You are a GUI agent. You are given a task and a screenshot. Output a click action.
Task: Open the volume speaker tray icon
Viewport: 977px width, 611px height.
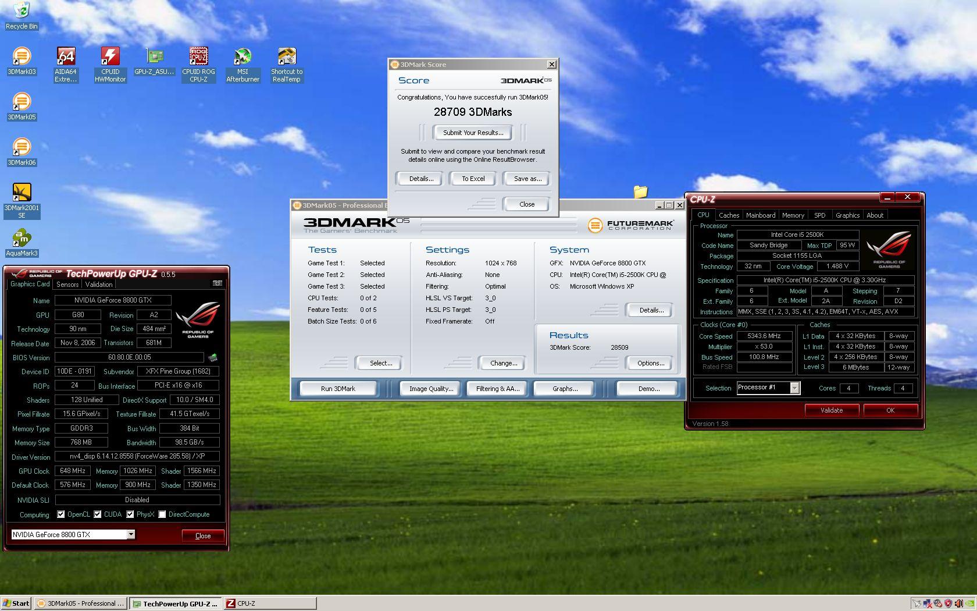(959, 603)
